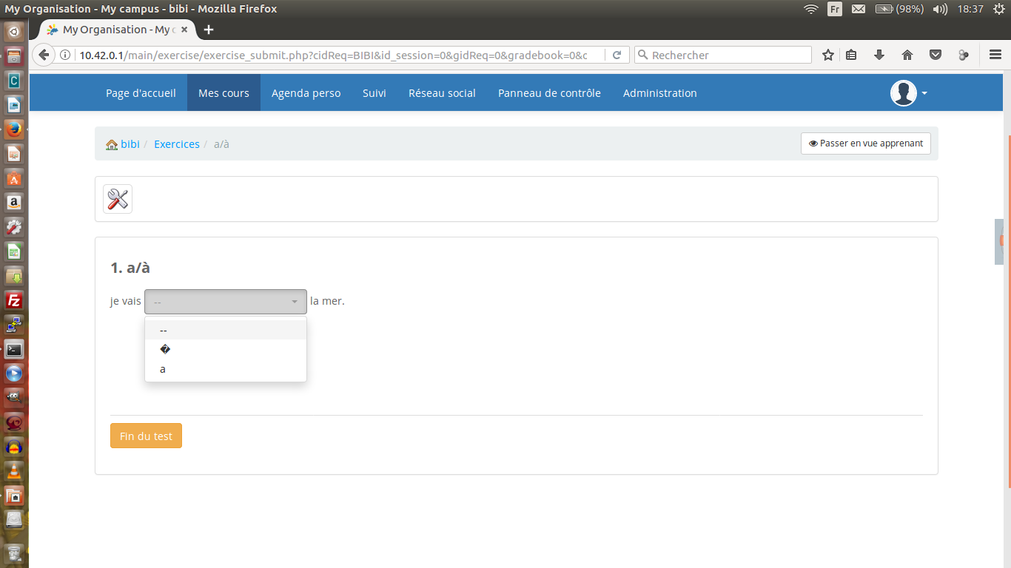Reload the page via the refresh icon
Viewport: 1011px width, 568px height.
click(617, 55)
